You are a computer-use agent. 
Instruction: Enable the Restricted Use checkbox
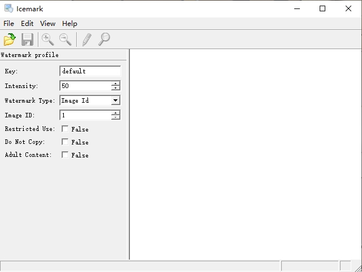(65, 129)
